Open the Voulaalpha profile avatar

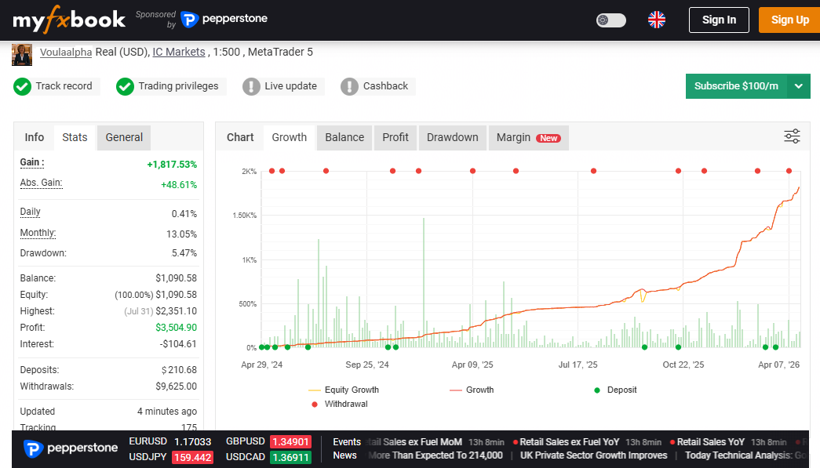(22, 55)
